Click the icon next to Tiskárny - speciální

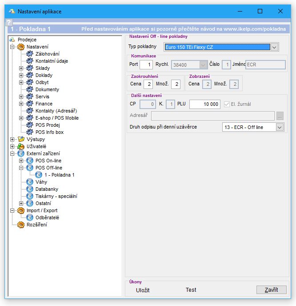click(30, 196)
